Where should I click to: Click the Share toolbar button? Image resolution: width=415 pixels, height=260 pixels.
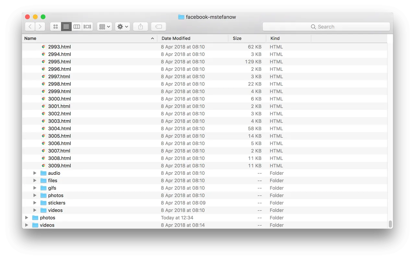140,27
